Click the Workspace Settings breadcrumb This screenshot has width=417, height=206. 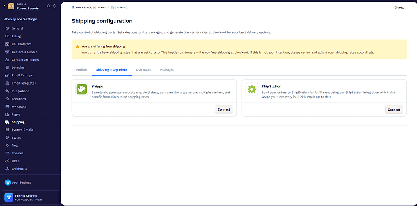tap(88, 7)
